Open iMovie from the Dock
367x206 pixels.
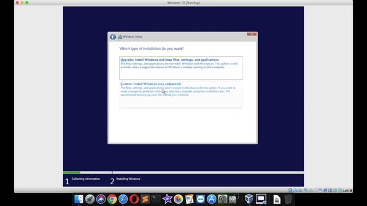pos(167,199)
